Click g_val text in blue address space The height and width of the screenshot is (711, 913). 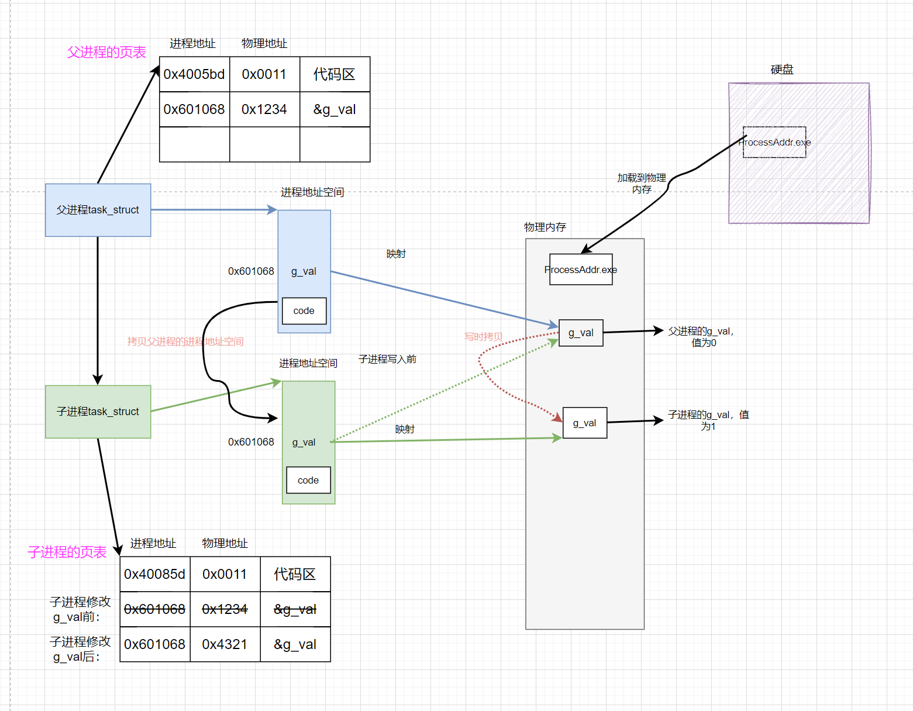pos(304,271)
